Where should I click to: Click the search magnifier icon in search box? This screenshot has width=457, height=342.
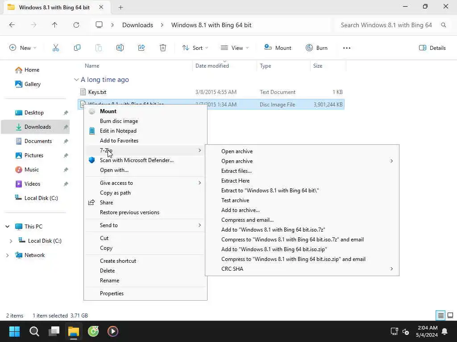[444, 25]
